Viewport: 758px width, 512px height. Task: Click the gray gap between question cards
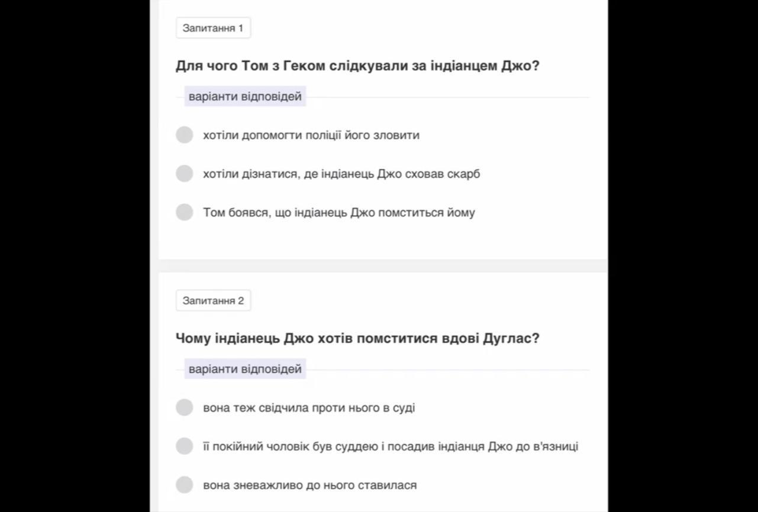point(383,266)
